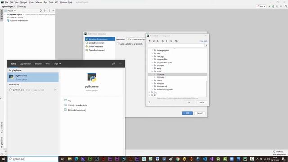Click New Folder icon in file chooser toolbar

pos(162,41)
